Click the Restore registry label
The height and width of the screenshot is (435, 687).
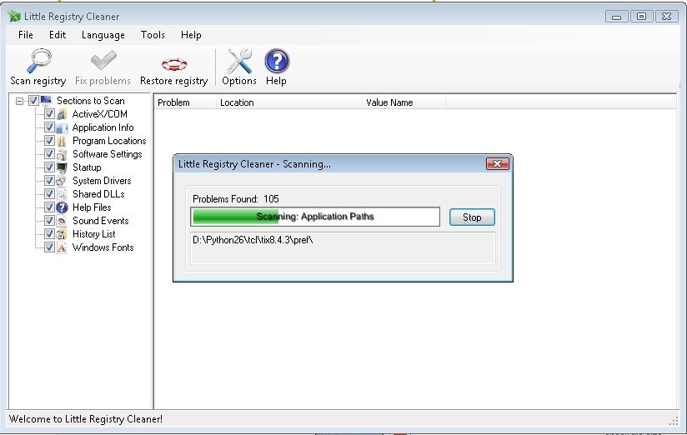coord(174,81)
